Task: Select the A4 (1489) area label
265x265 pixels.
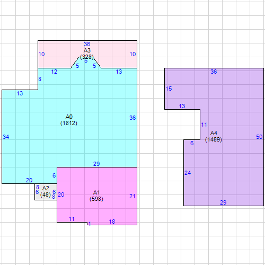Action: pos(214,136)
